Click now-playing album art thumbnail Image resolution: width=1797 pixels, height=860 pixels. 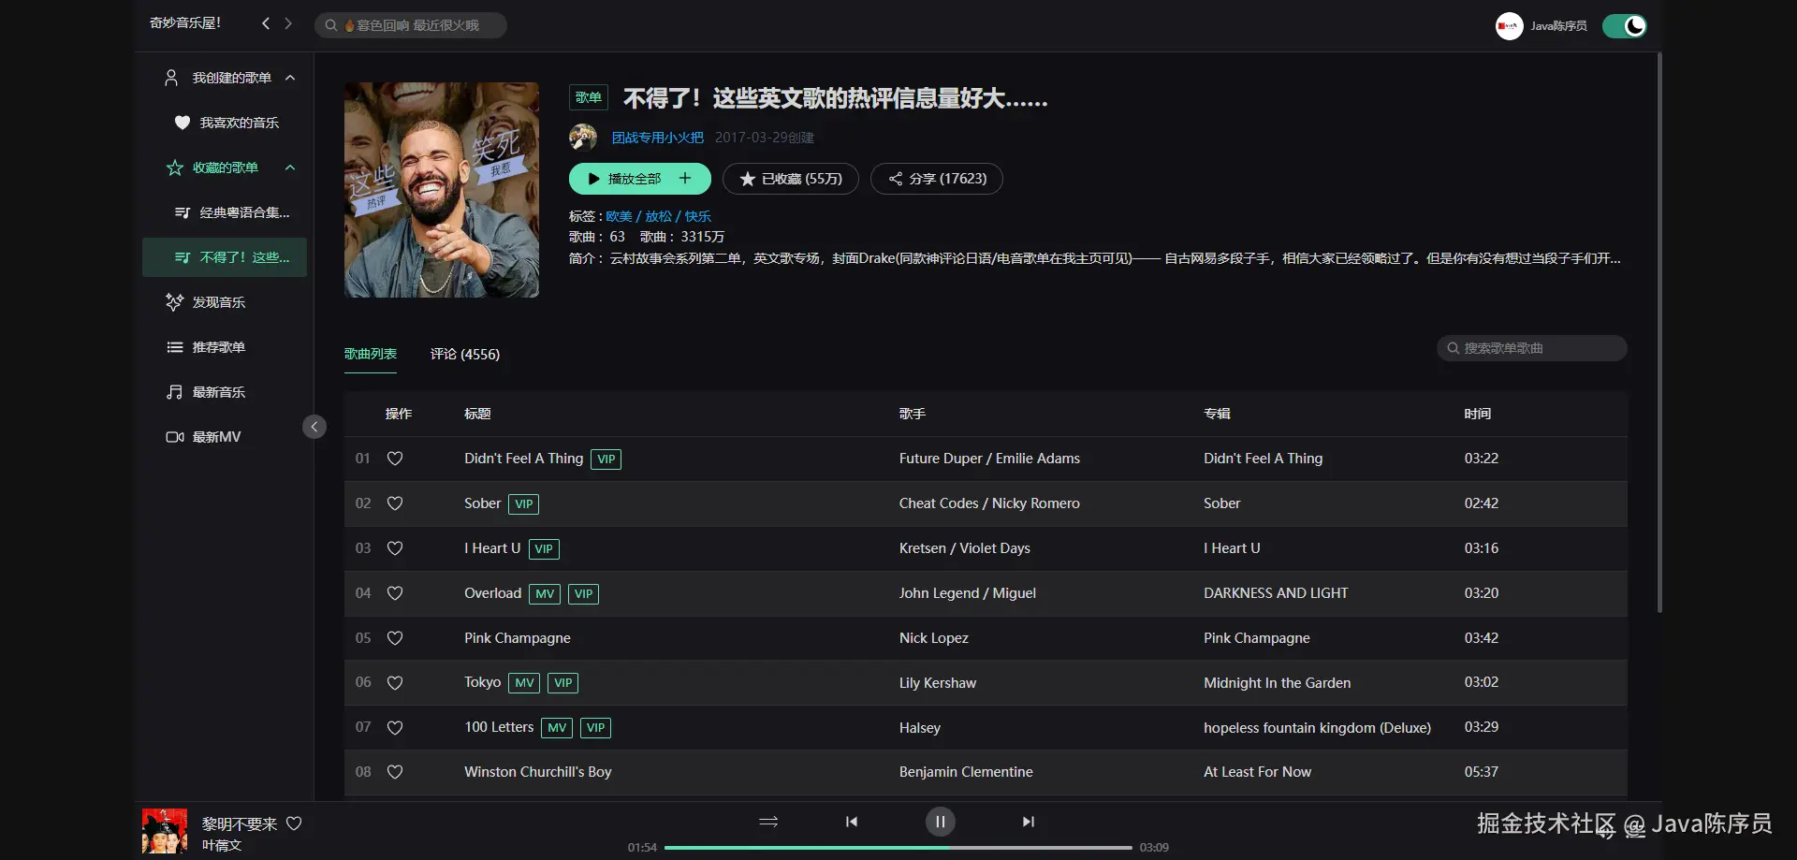tap(165, 831)
